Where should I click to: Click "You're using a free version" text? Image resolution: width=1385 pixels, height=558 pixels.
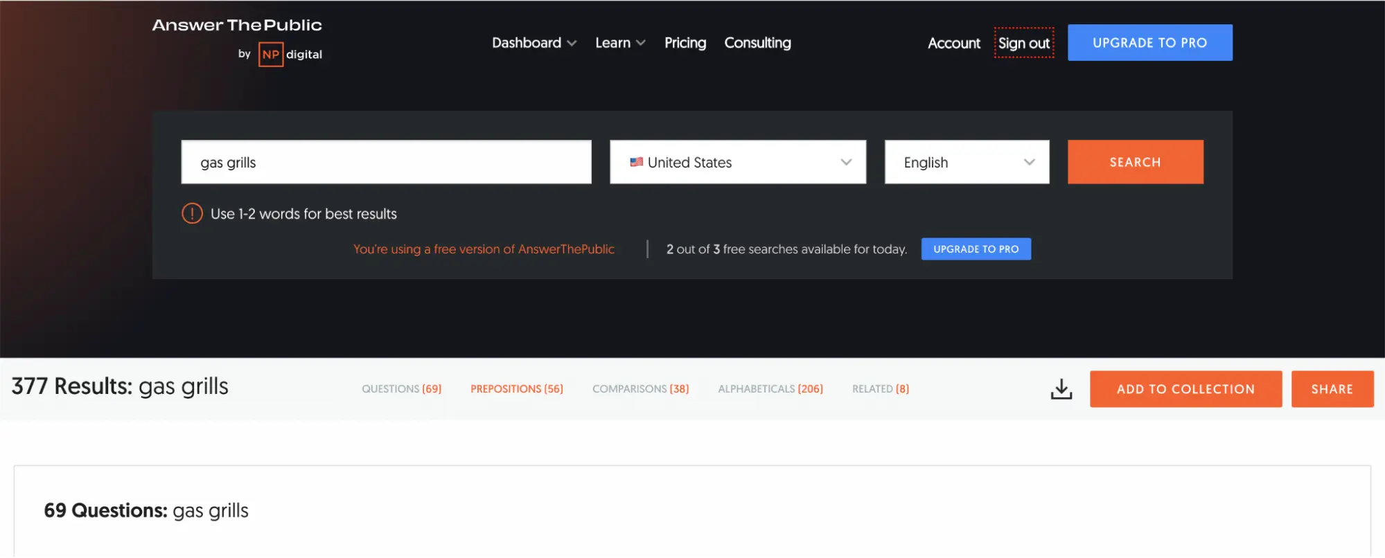[484, 249]
